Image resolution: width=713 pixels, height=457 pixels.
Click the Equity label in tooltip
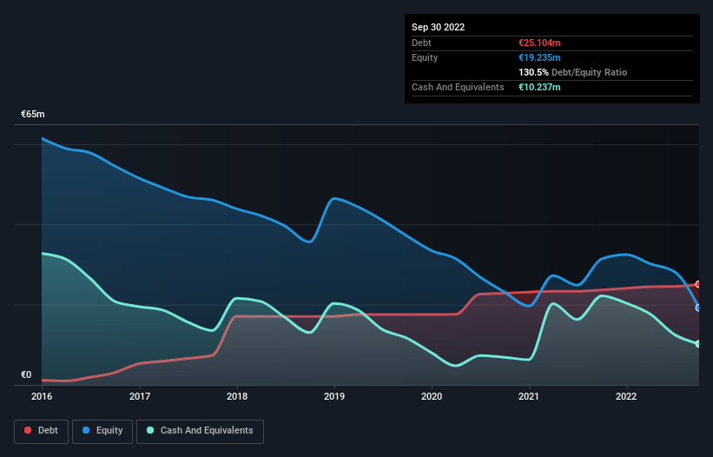pyautogui.click(x=425, y=57)
